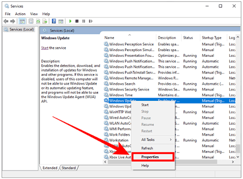Image resolution: width=243 pixels, height=179 pixels.
Task: Open the blue Help toolbar icon
Action: pyautogui.click(x=54, y=21)
